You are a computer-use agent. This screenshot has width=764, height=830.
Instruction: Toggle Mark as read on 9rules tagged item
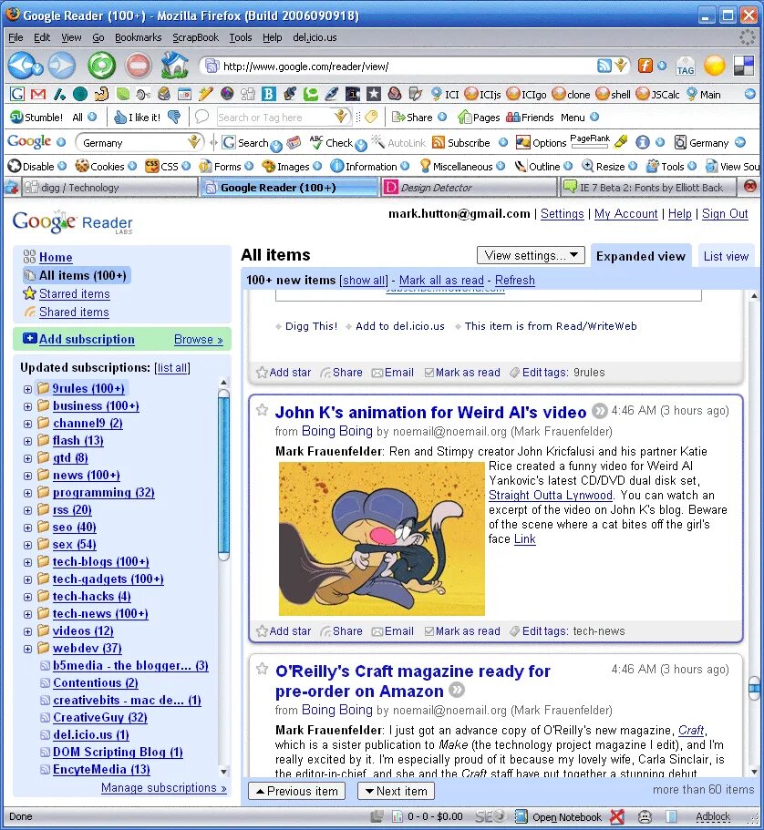[x=462, y=372]
